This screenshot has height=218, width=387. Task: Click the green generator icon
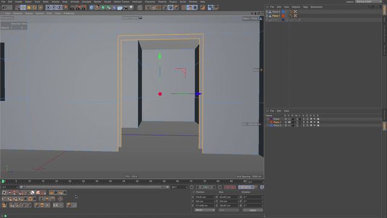(x=103, y=8)
